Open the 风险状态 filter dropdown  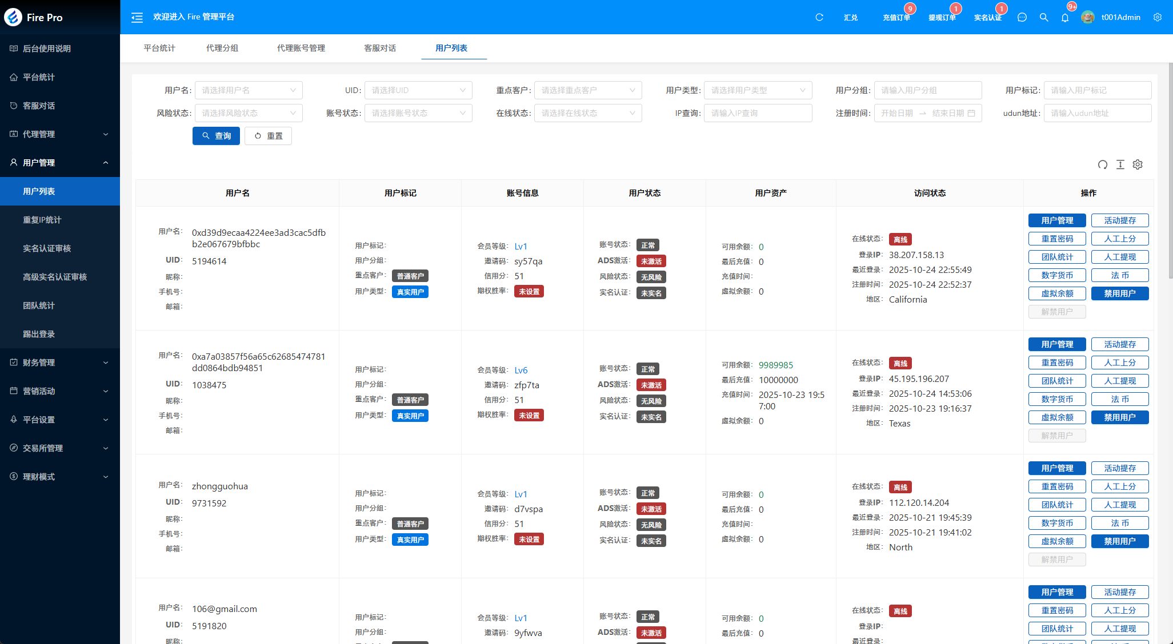[248, 113]
